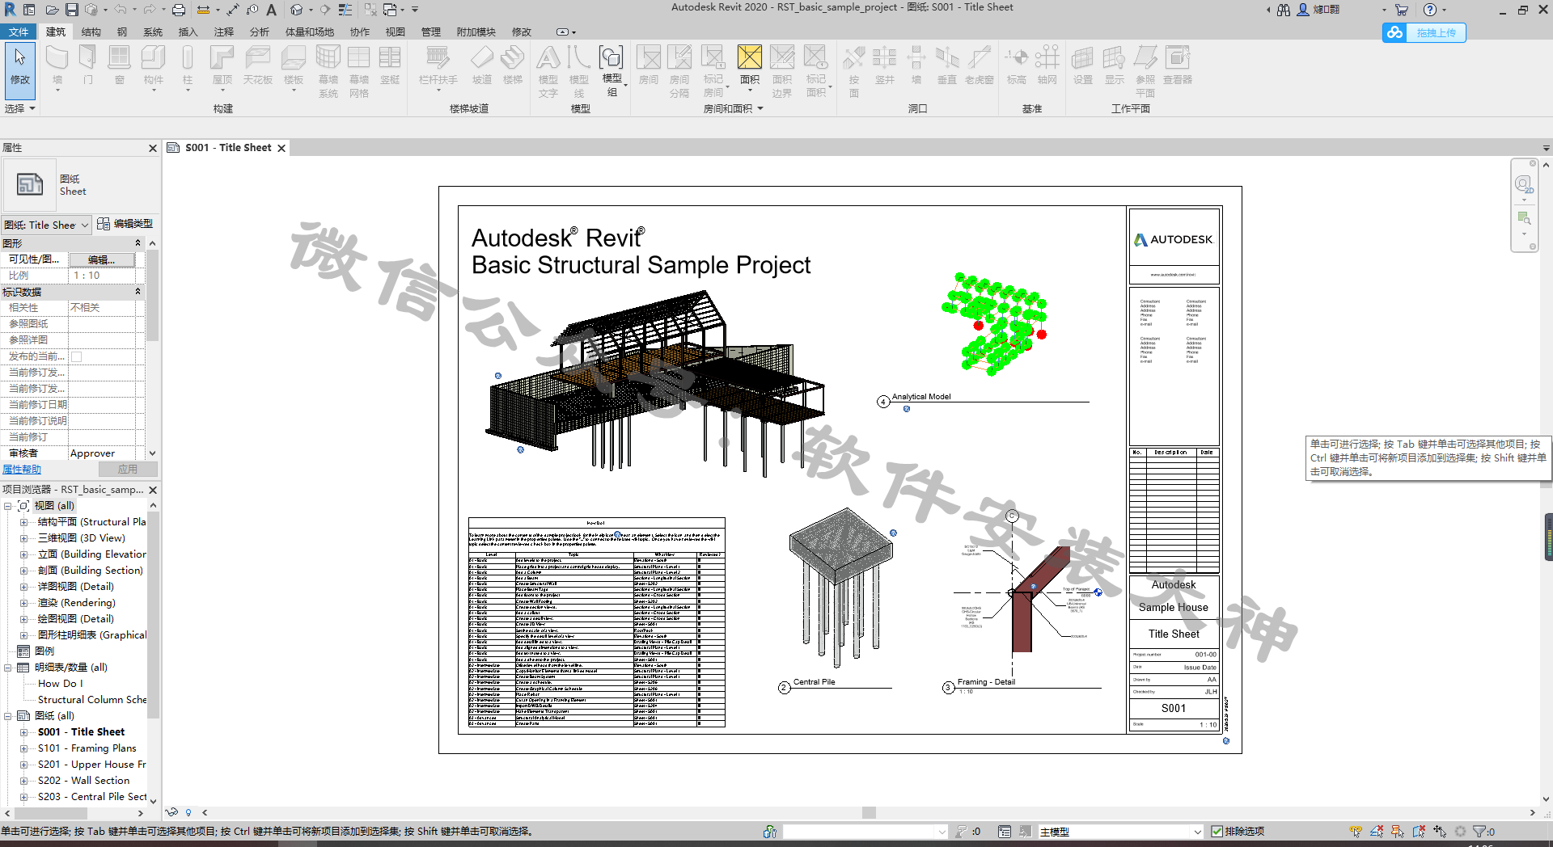The height and width of the screenshot is (847, 1553).
Task: Toggle the 排除选项 checkbox
Action: click(x=1217, y=832)
